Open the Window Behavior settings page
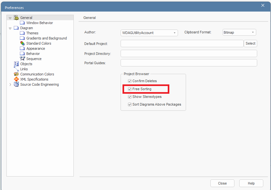Screen dimensions: 271x190 click(x=22, y=23)
